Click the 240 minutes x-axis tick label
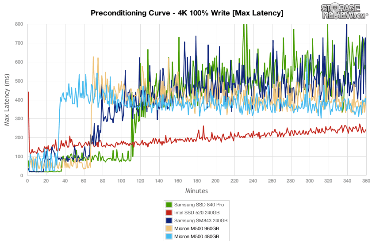The height and width of the screenshot is (251, 376). [x=253, y=181]
